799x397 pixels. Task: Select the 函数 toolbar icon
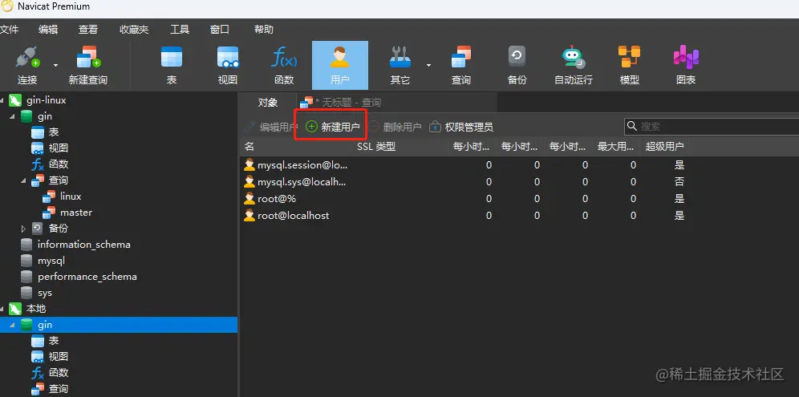(284, 65)
